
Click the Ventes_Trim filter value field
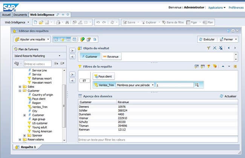(175, 85)
